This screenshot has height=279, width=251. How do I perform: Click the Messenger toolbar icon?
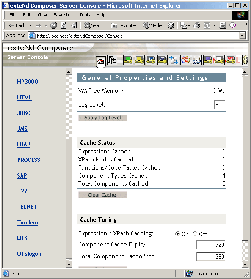pyautogui.click(x=233, y=26)
